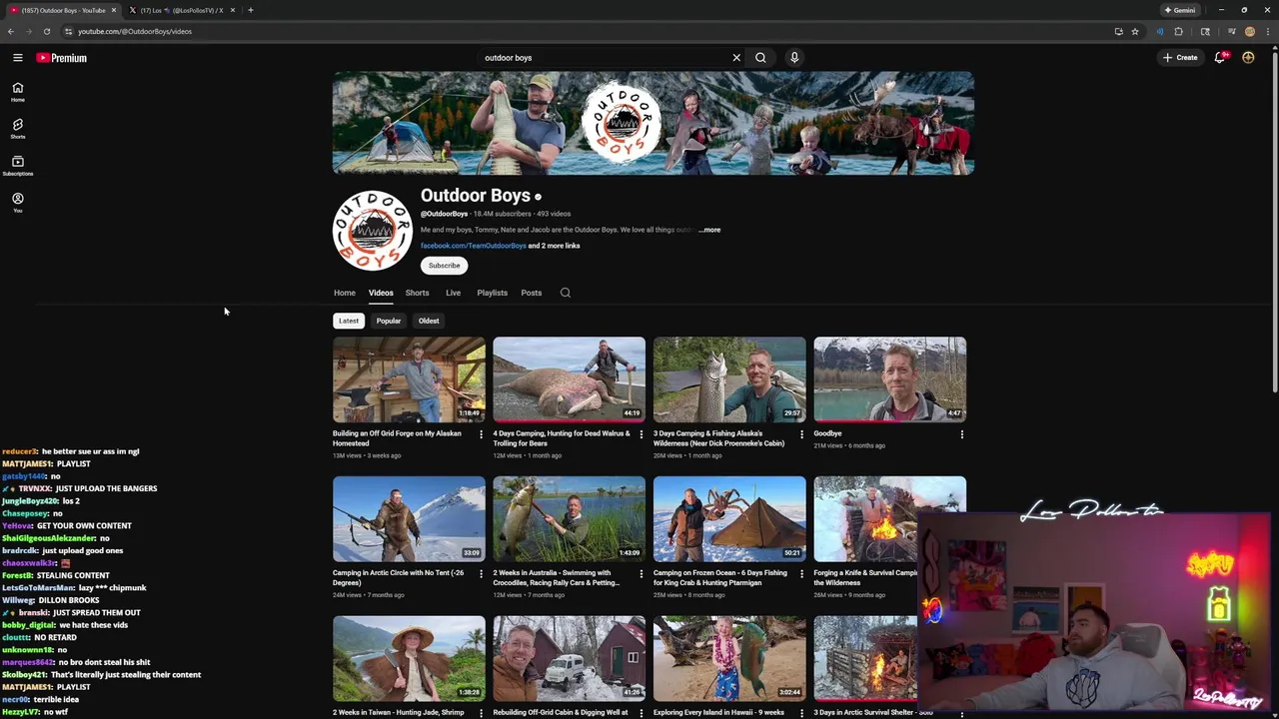
Task: Open the YouTube hamburger guide menu
Action: coord(17,58)
